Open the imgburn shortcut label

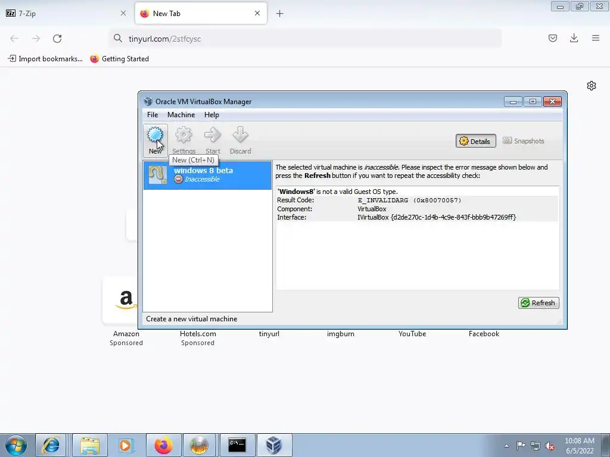pos(341,334)
